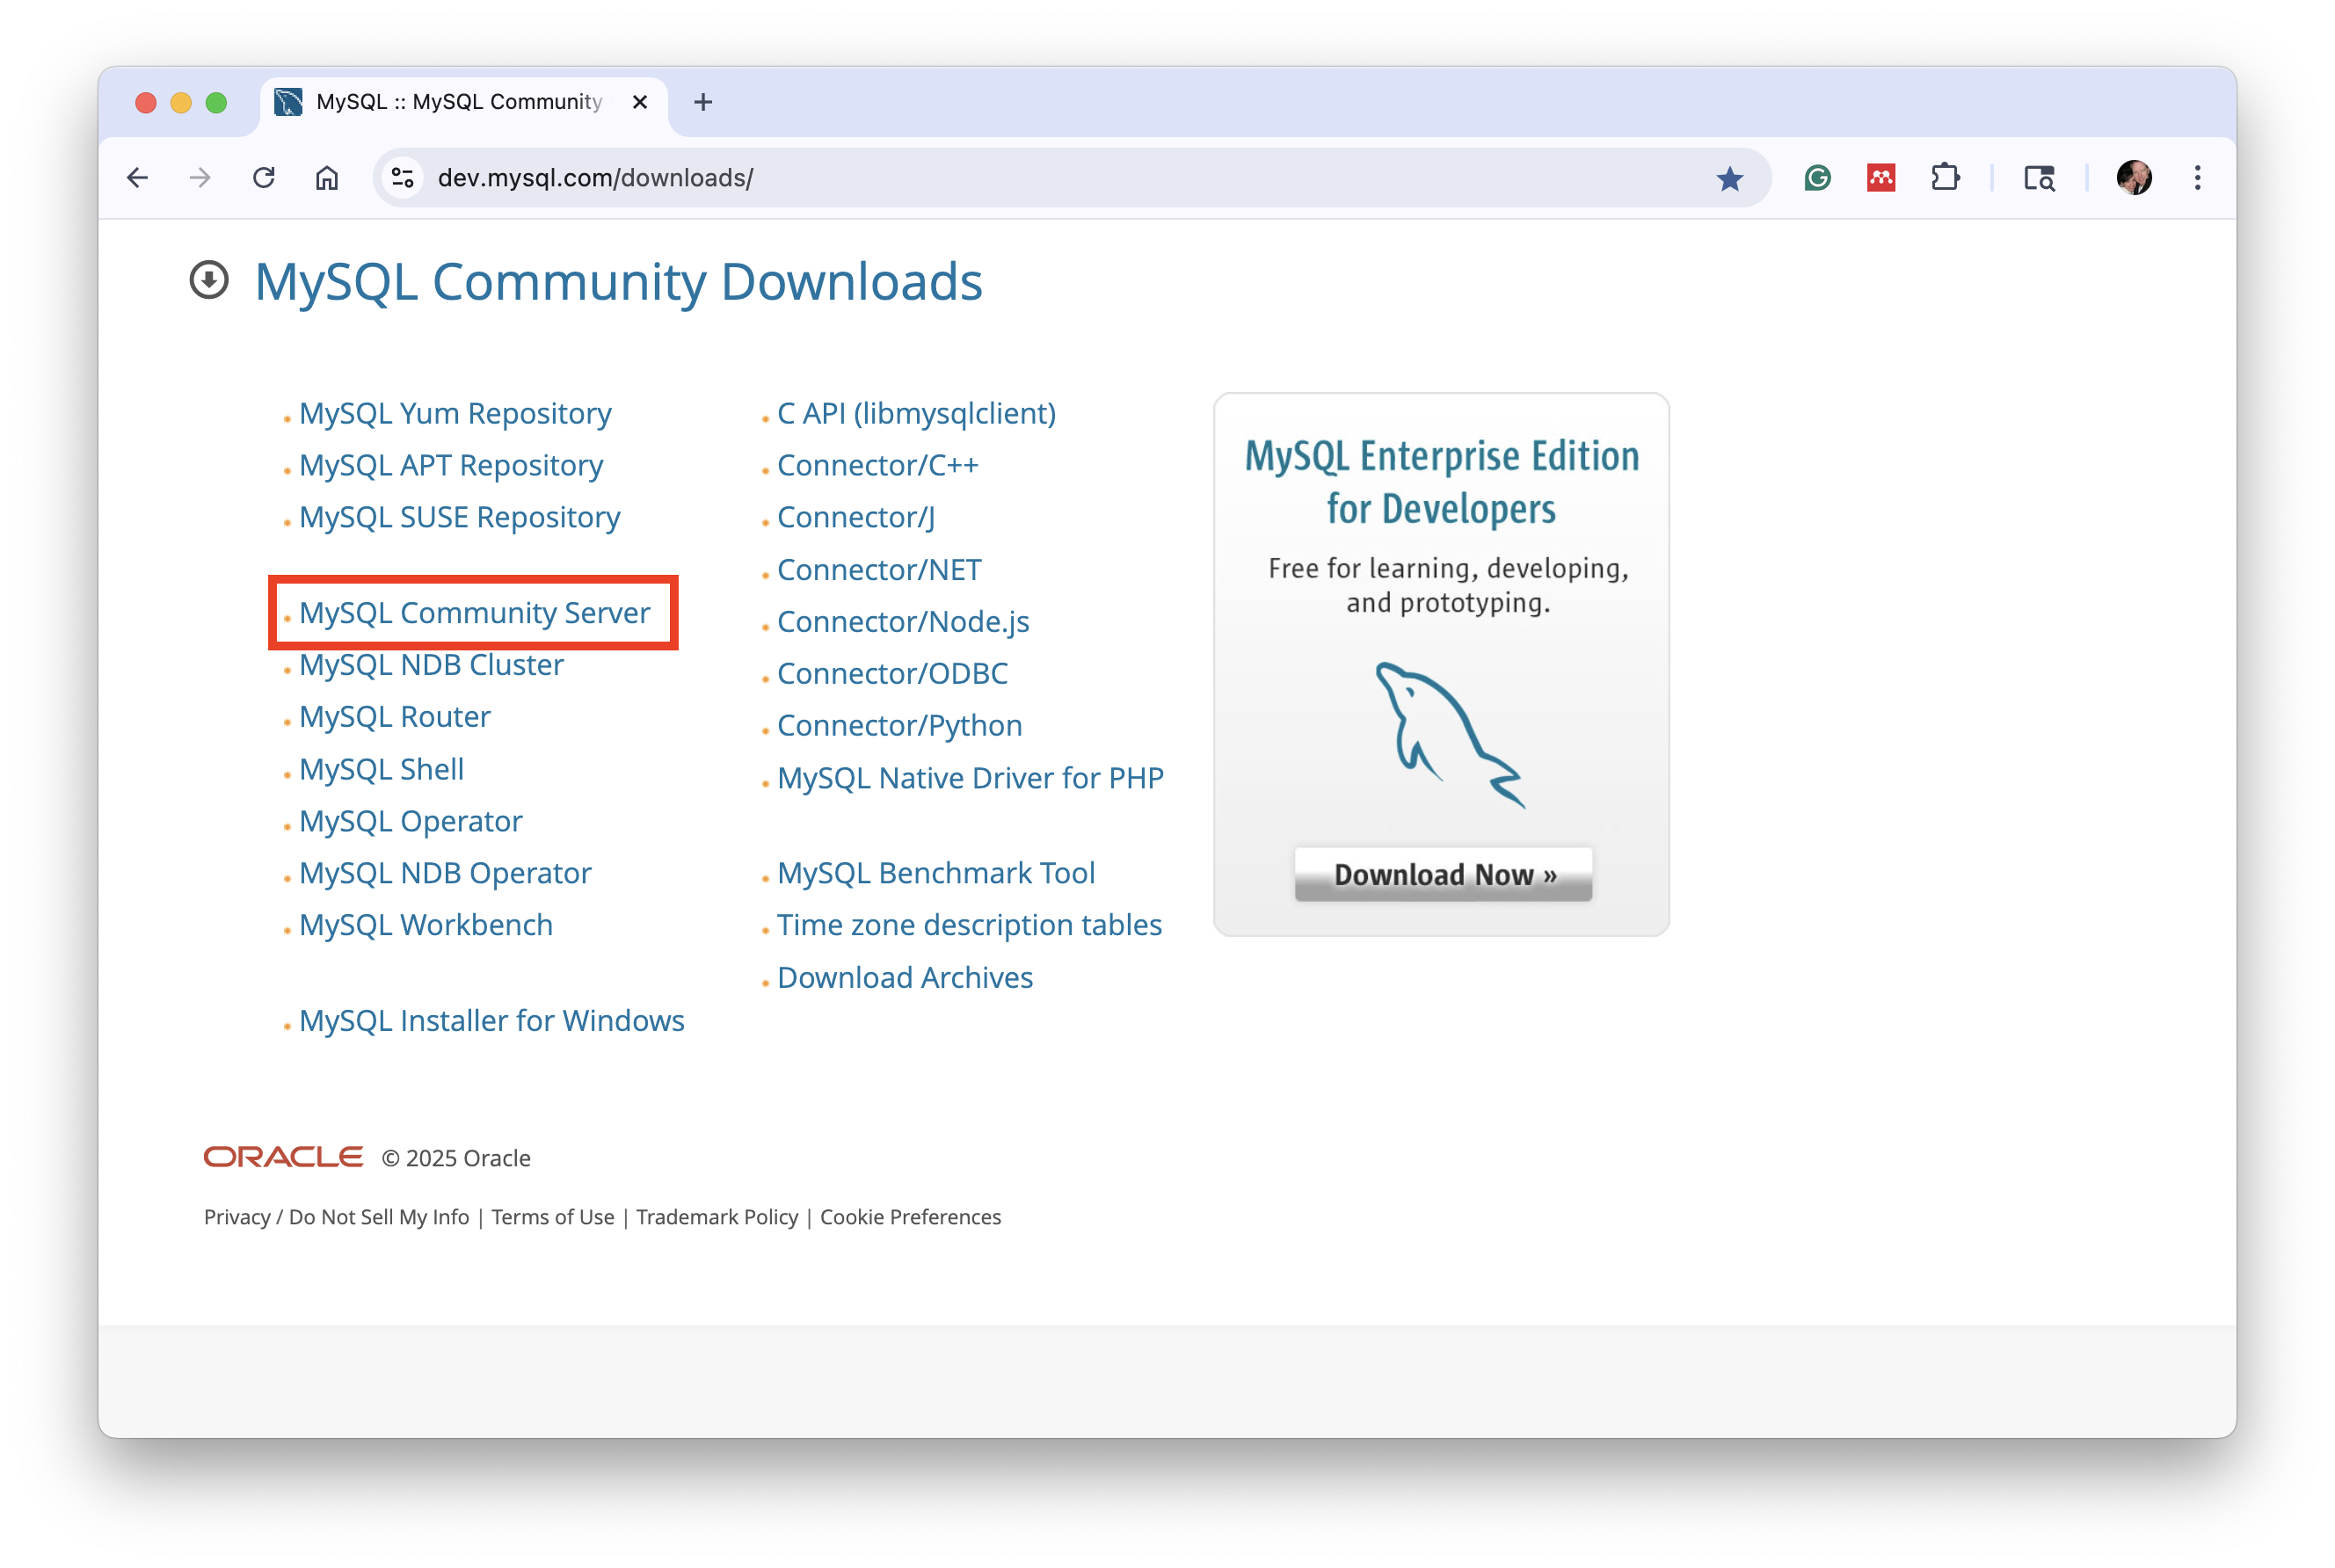The height and width of the screenshot is (1568, 2335).
Task: Open MySQL NDB Operator link
Action: pos(445,872)
